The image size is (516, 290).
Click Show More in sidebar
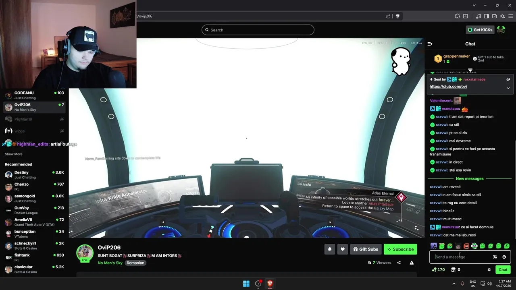(14, 154)
